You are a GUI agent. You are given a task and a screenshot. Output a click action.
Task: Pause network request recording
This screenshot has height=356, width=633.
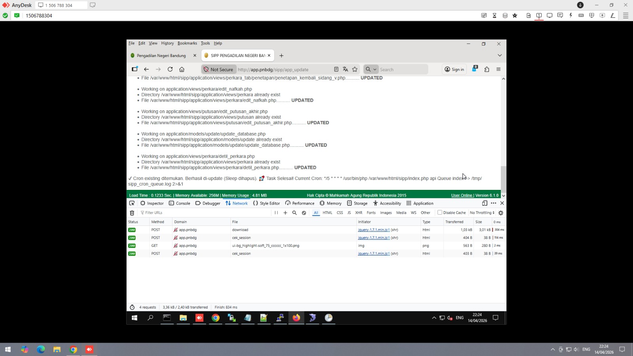point(276,213)
